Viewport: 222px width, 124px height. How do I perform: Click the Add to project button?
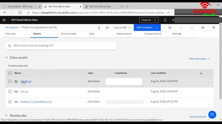(x=147, y=28)
